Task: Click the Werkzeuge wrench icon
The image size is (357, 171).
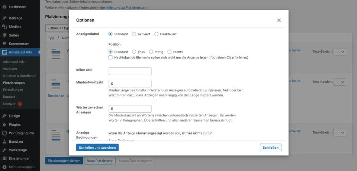Action: (x=4, y=150)
